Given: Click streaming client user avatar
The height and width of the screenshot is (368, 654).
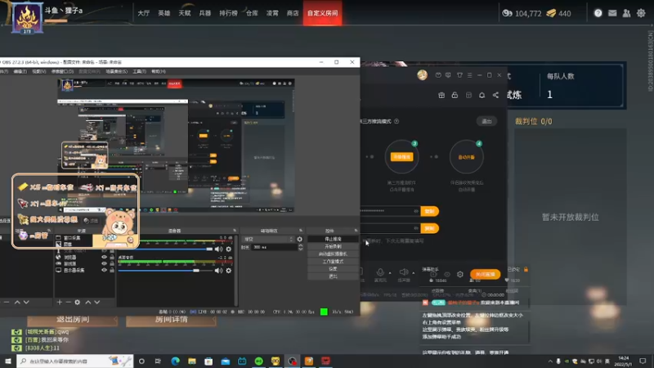Looking at the screenshot, I should (x=422, y=75).
